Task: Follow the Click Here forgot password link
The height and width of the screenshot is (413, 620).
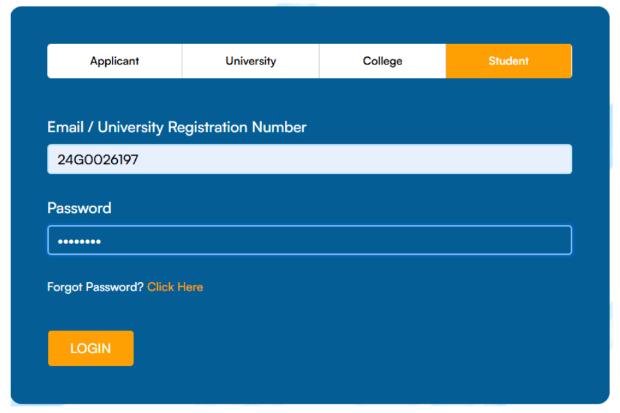Action: pos(175,287)
